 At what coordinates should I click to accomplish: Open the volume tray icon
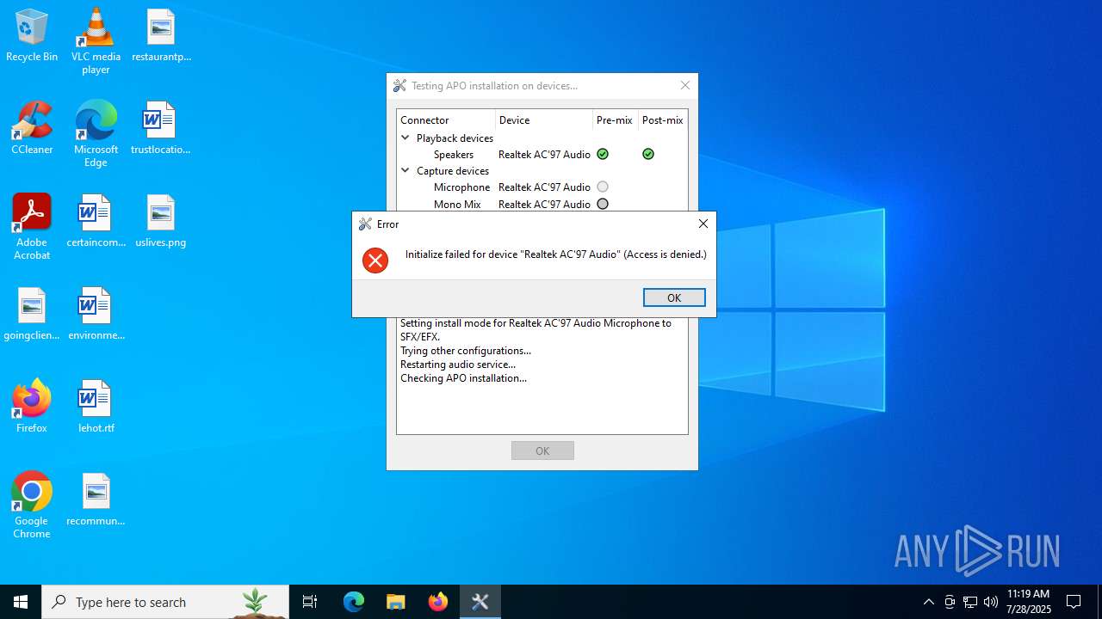pos(991,602)
